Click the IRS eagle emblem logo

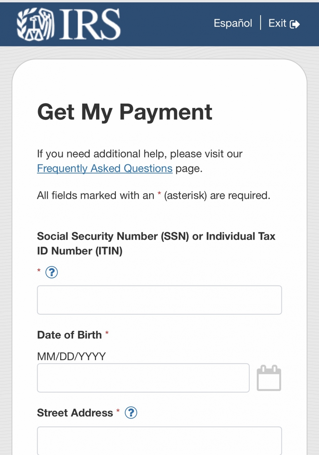pyautogui.click(x=36, y=24)
